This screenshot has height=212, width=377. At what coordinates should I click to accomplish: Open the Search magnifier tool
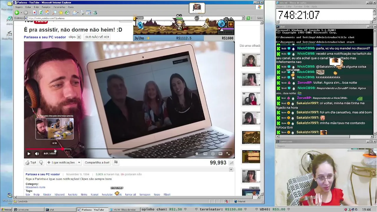click(54, 13)
